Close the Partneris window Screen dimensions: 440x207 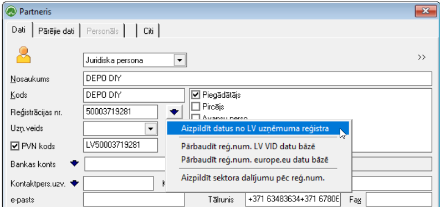pyautogui.click(x=425, y=11)
